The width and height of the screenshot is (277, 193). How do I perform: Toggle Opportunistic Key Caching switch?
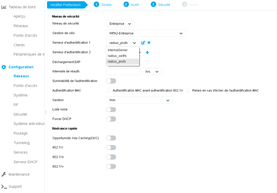tap(111, 138)
